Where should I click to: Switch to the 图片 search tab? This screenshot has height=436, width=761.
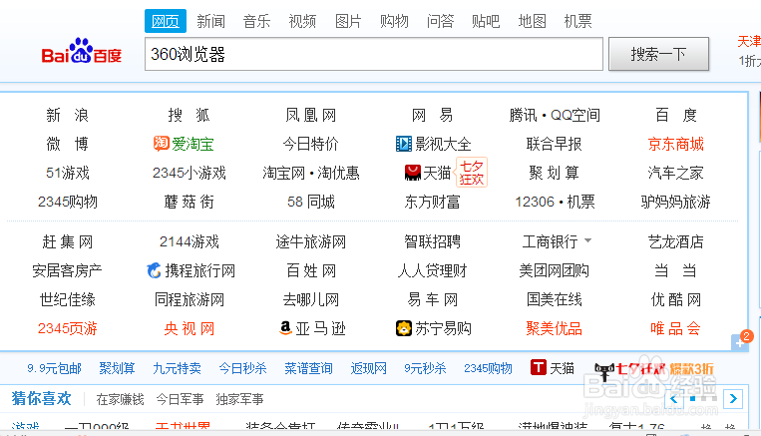pyautogui.click(x=348, y=21)
